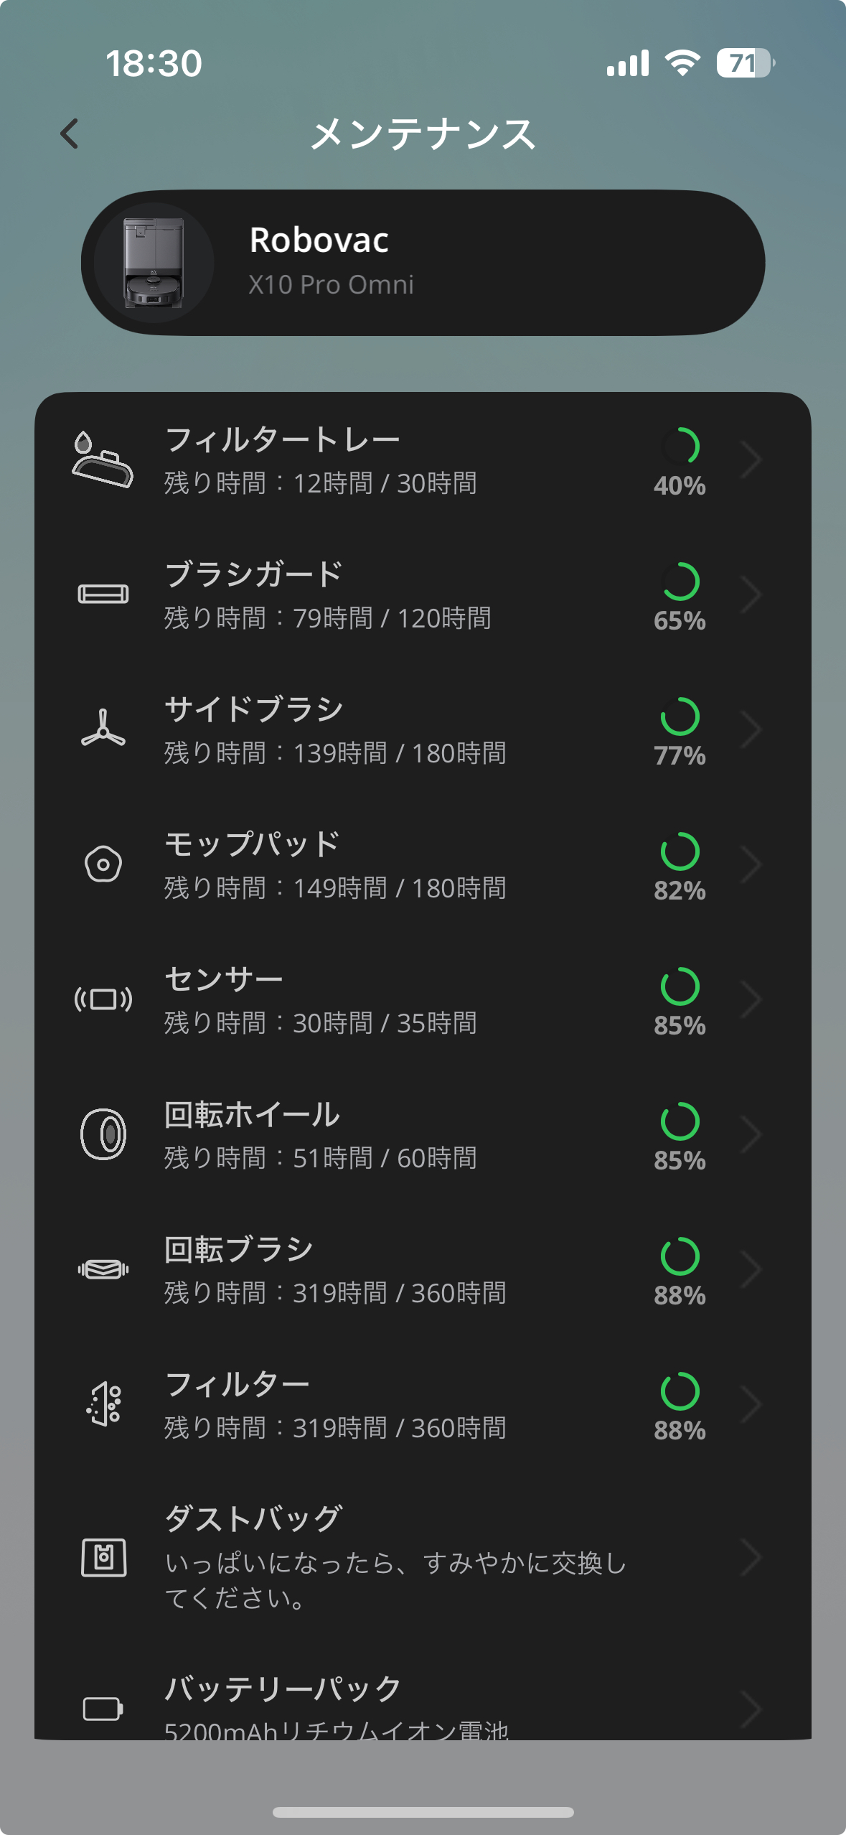
Task: Tap the mop pad circular icon
Action: point(103,864)
